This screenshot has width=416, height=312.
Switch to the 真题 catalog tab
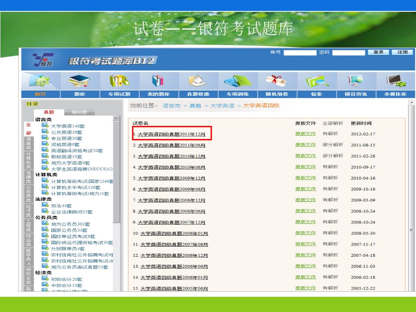[x=49, y=112]
